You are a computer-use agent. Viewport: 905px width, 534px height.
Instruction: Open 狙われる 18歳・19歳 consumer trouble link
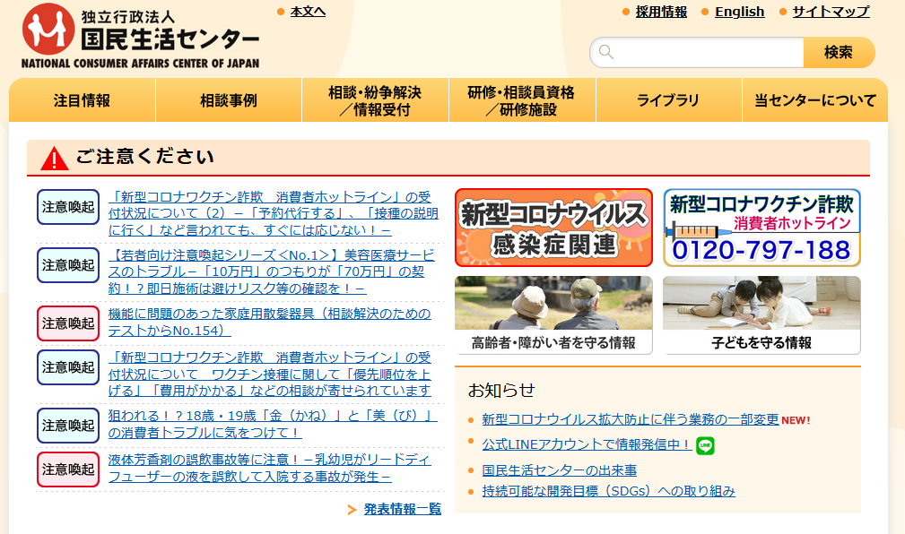coord(273,424)
